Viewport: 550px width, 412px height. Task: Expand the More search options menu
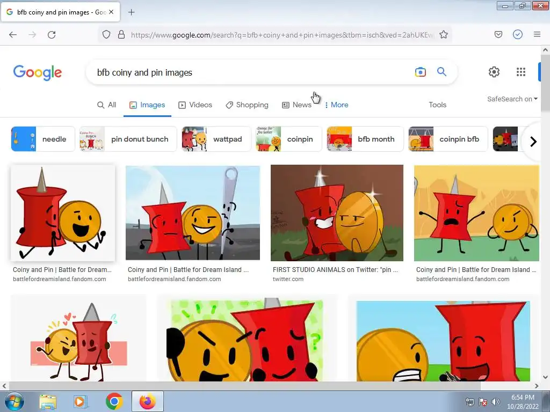(x=336, y=105)
